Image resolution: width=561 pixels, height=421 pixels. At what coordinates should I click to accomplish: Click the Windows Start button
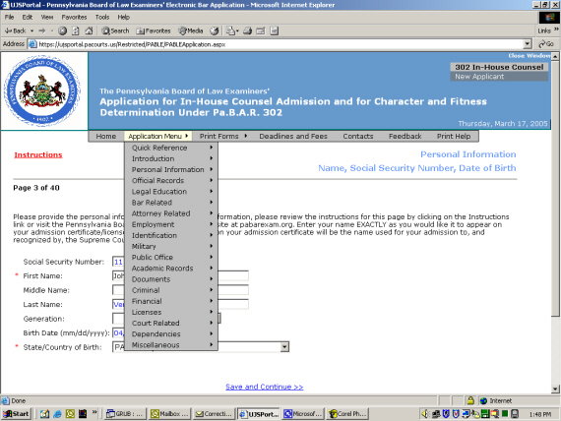(x=16, y=414)
